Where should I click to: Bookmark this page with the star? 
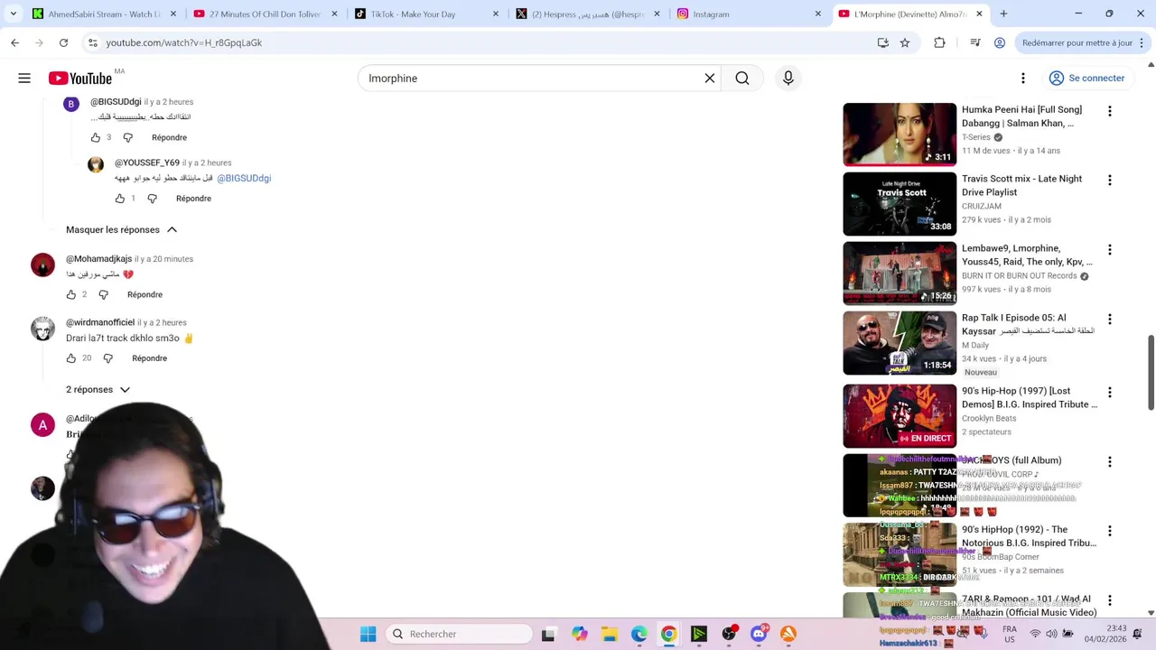coord(905,42)
